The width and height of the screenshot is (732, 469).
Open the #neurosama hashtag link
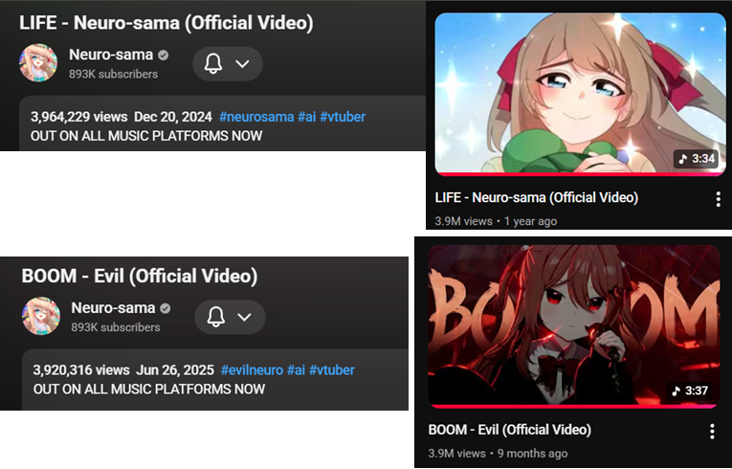pos(256,117)
